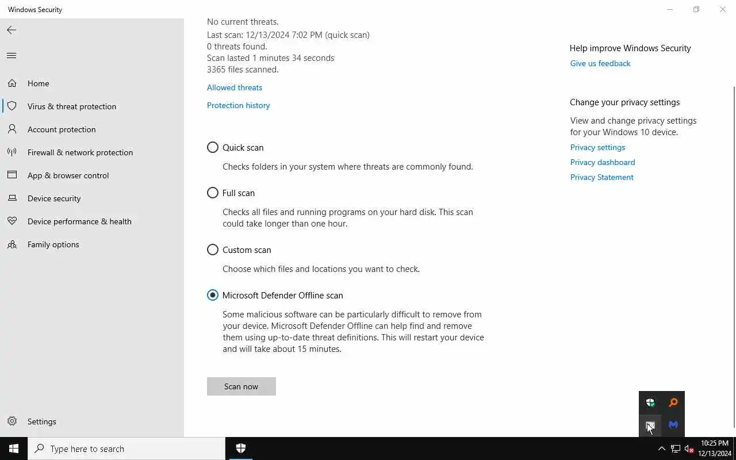Image resolution: width=736 pixels, height=460 pixels.
Task: Click the heart icon for Device performance
Action: point(11,221)
